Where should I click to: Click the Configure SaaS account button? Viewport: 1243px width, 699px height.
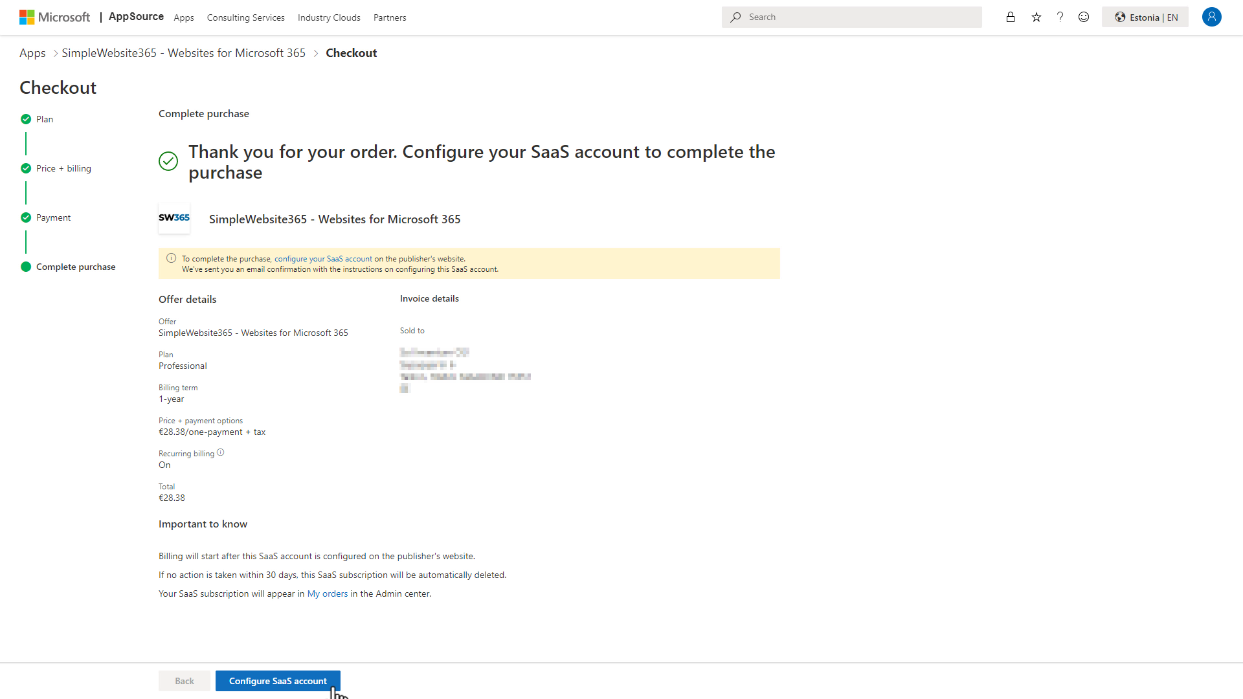point(278,680)
